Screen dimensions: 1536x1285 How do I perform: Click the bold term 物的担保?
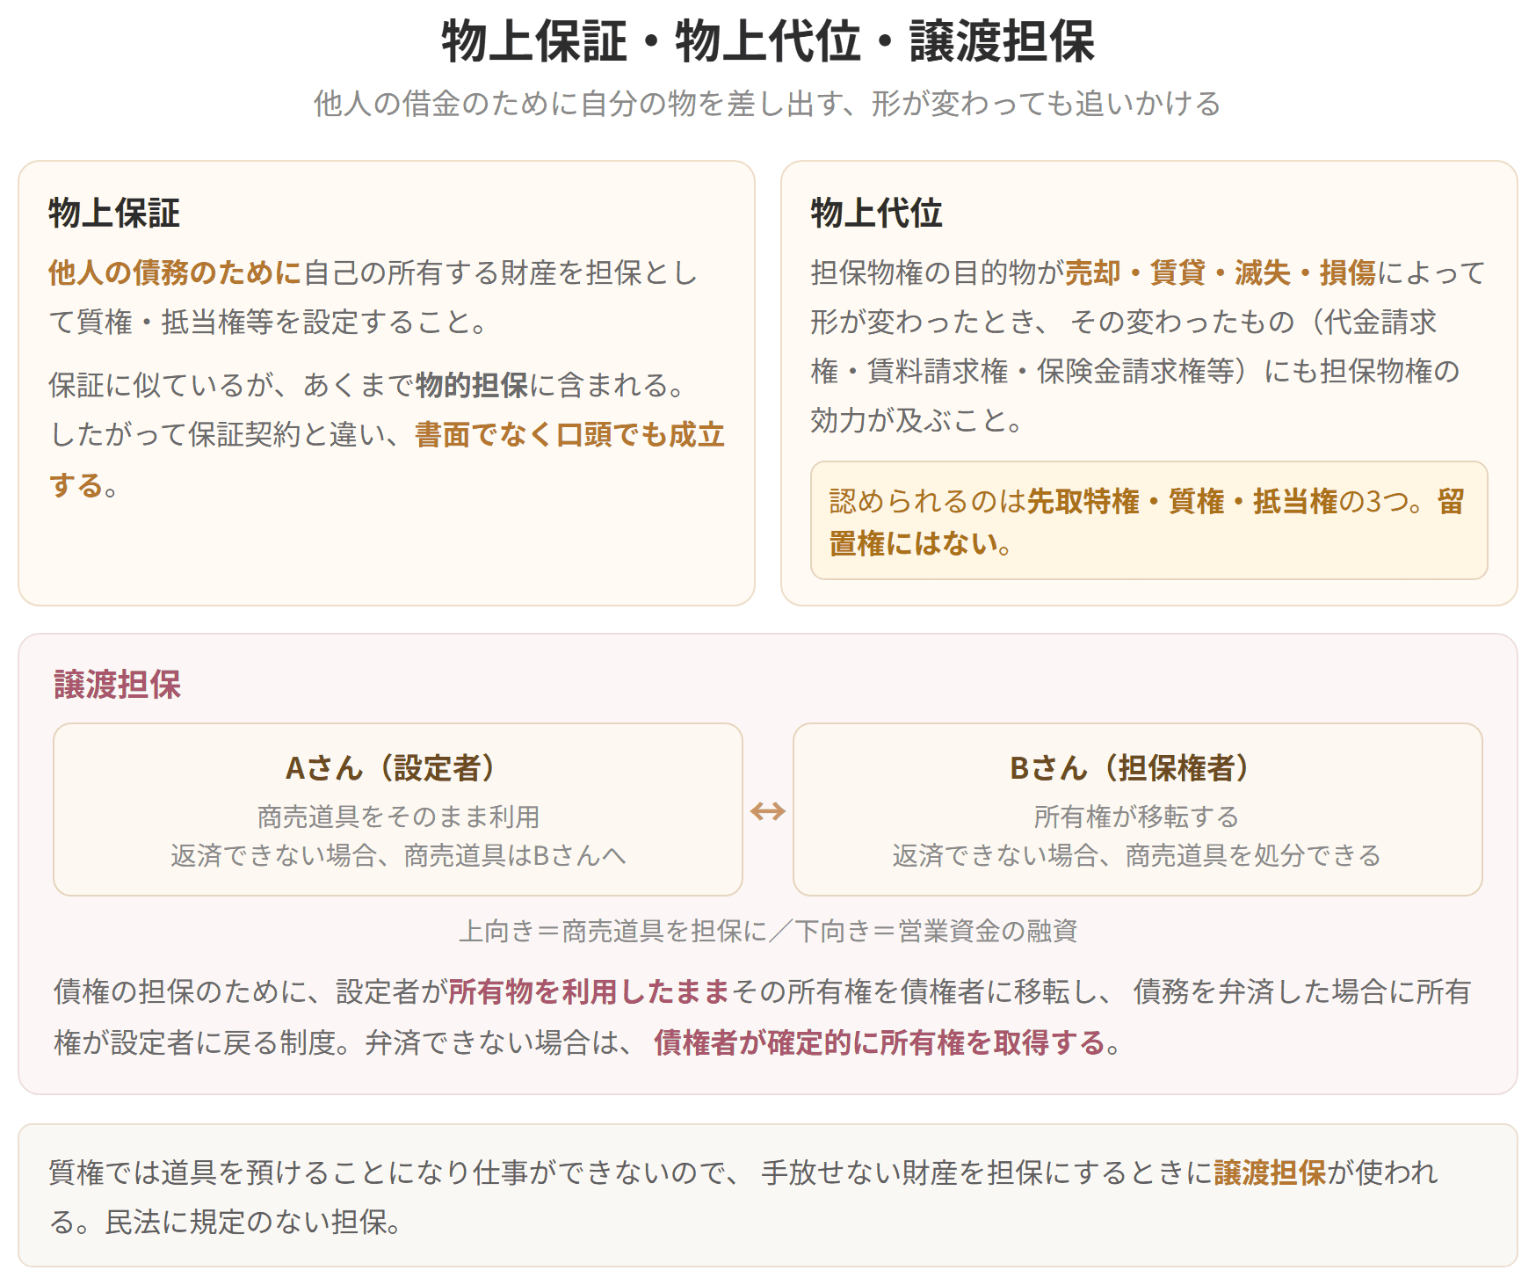pyautogui.click(x=472, y=385)
